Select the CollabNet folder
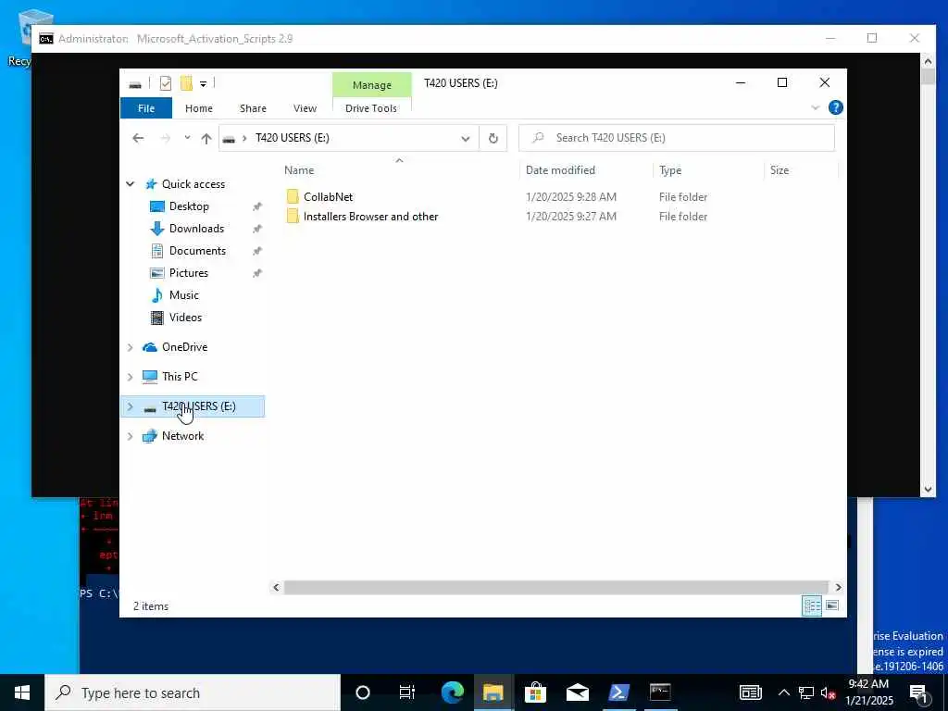 tap(329, 196)
